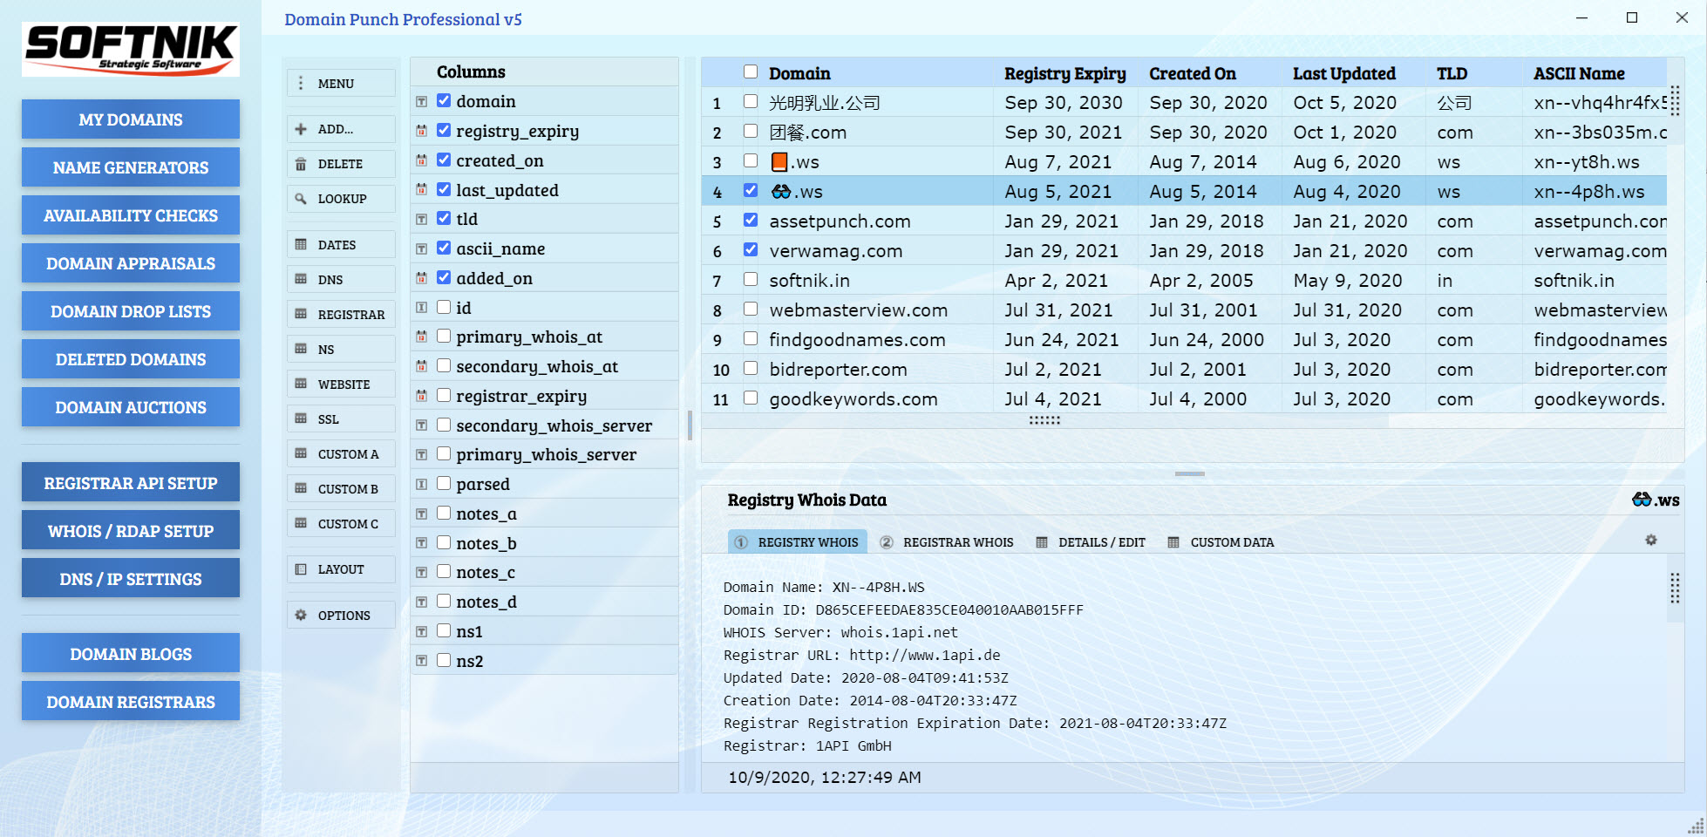Screen dimensions: 1707x837
Task: Switch to the DETAILS / EDIT tab
Action: [1091, 542]
